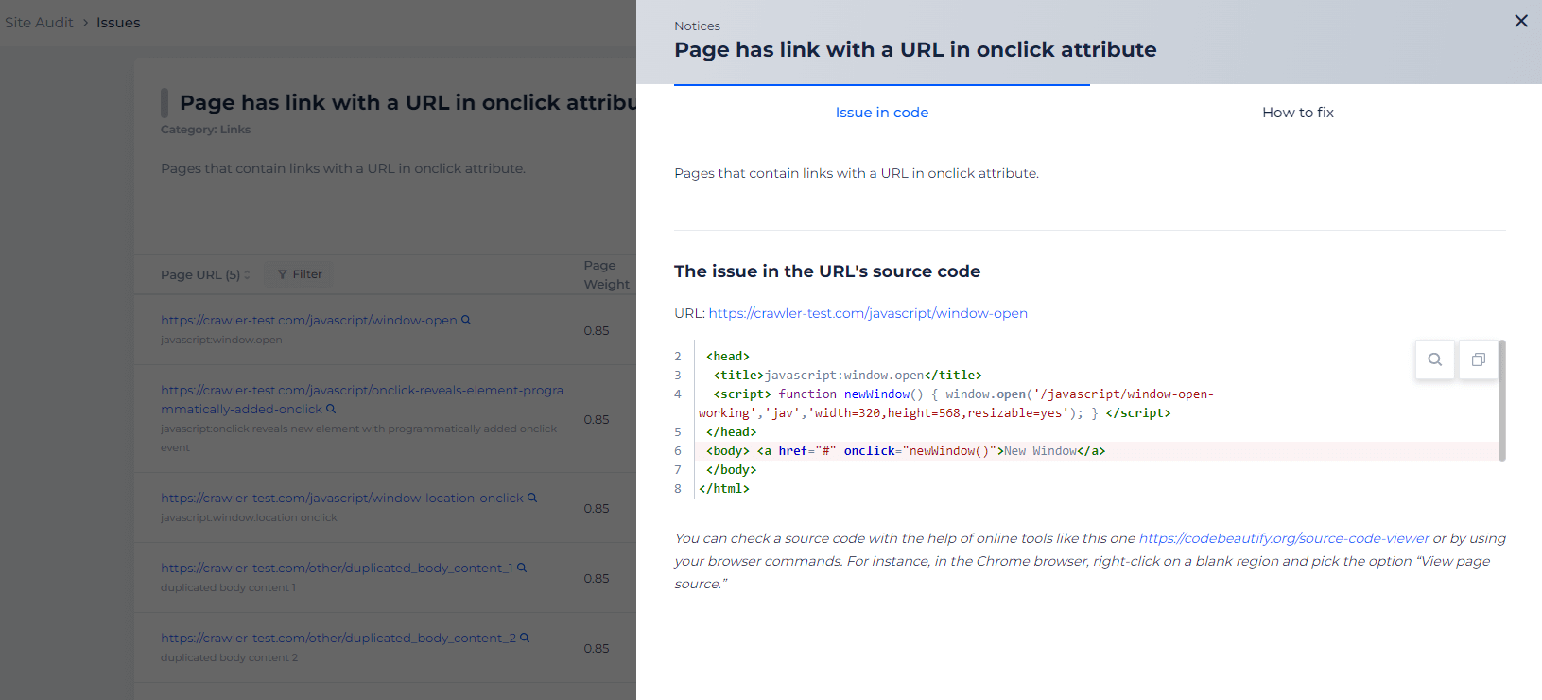Click magnifier icon beside window-open URL

point(466,320)
